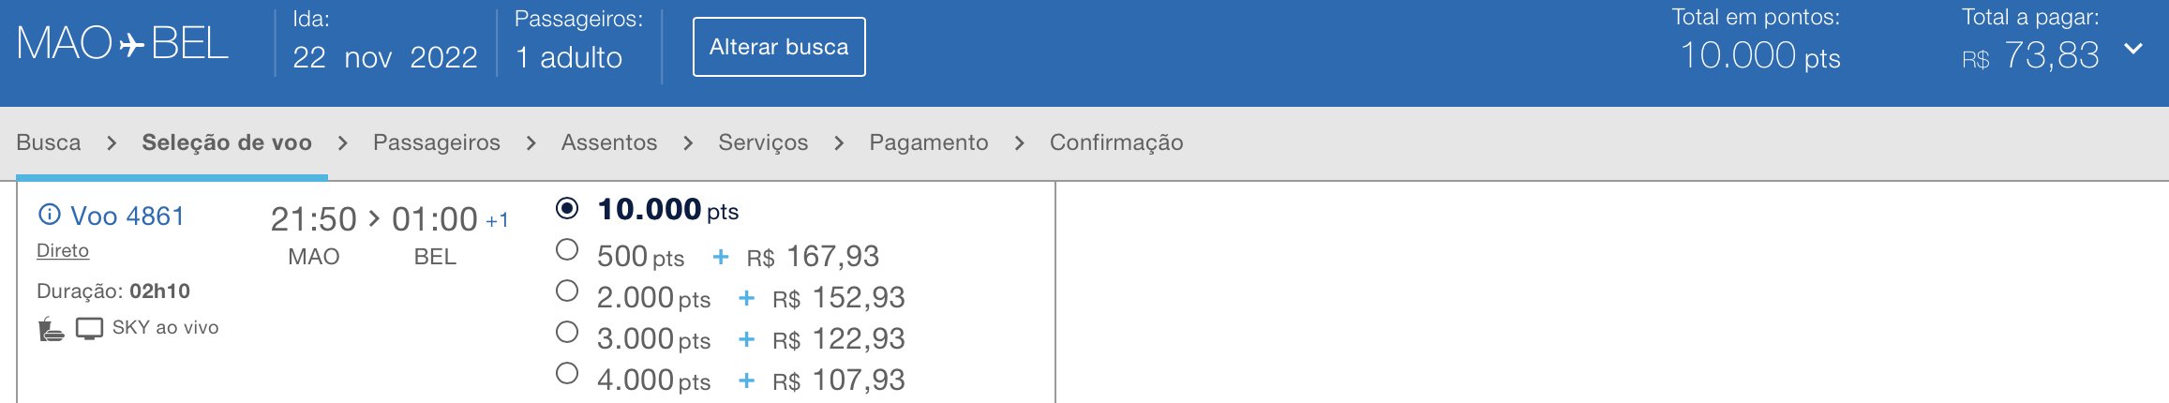Select 500 pts plus R$ 167,93 option
2169x403 pixels.
tap(567, 250)
